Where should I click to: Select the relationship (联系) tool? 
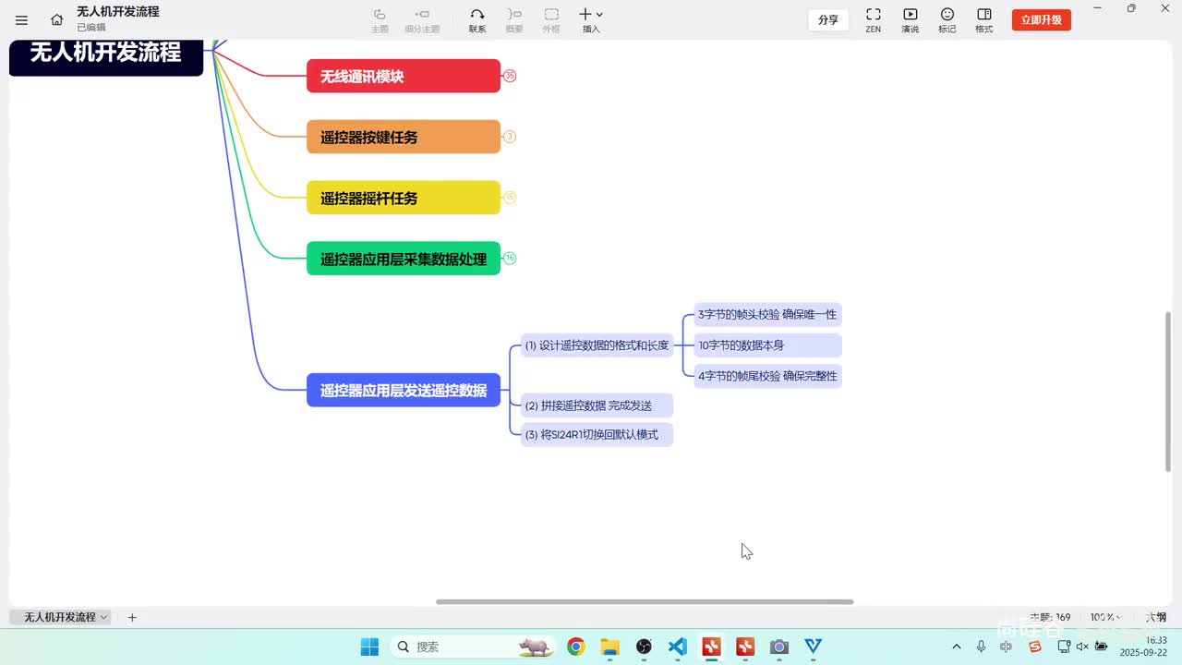click(477, 19)
